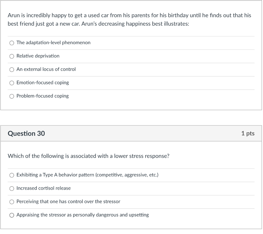Click the 'Relative deprivation' answer label text
Viewport: 263px width, 234px height.
[38, 56]
